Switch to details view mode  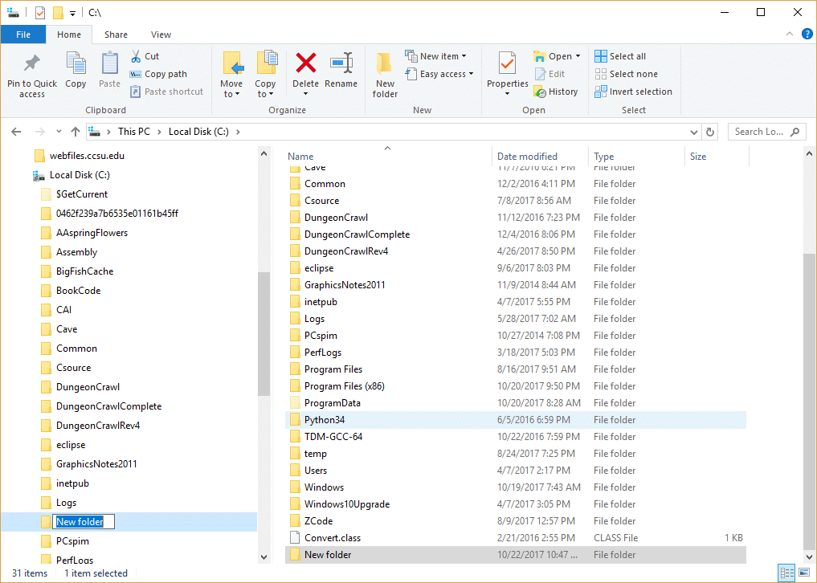(786, 573)
